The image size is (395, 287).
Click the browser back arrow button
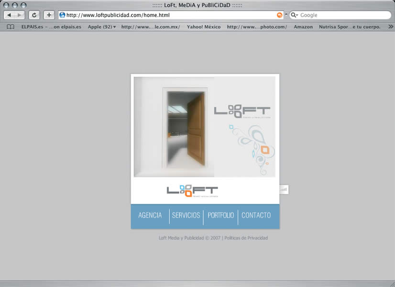tap(9, 15)
